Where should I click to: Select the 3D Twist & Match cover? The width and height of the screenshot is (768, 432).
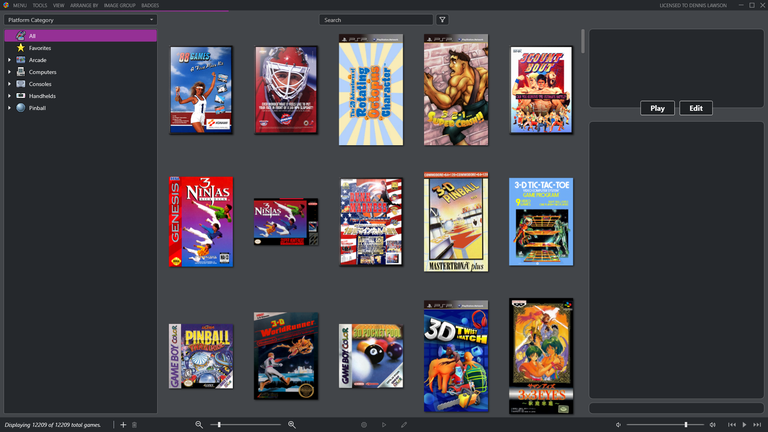pyautogui.click(x=456, y=356)
